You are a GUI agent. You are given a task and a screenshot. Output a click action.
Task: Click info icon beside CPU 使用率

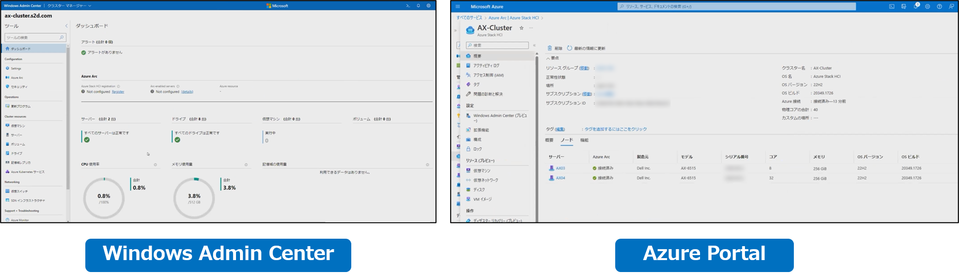click(x=156, y=165)
